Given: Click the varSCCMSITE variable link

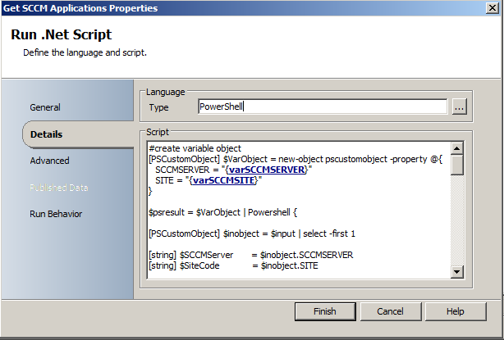Looking at the screenshot, I should [224, 180].
